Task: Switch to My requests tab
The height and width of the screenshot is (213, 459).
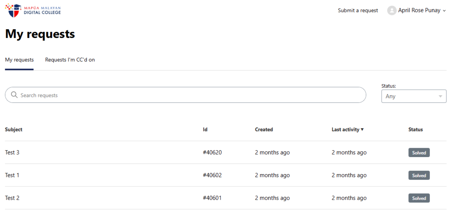Action: coord(19,60)
